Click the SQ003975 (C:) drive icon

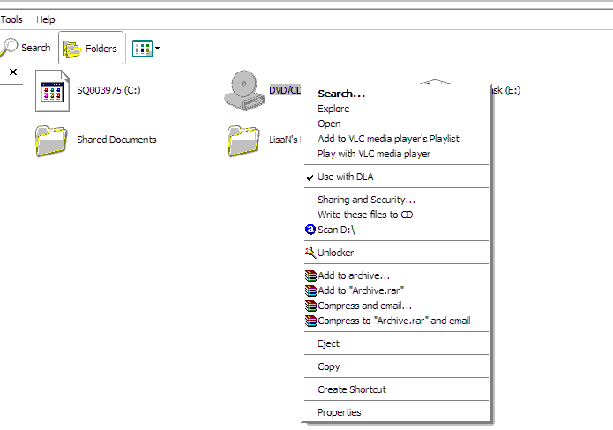[52, 90]
